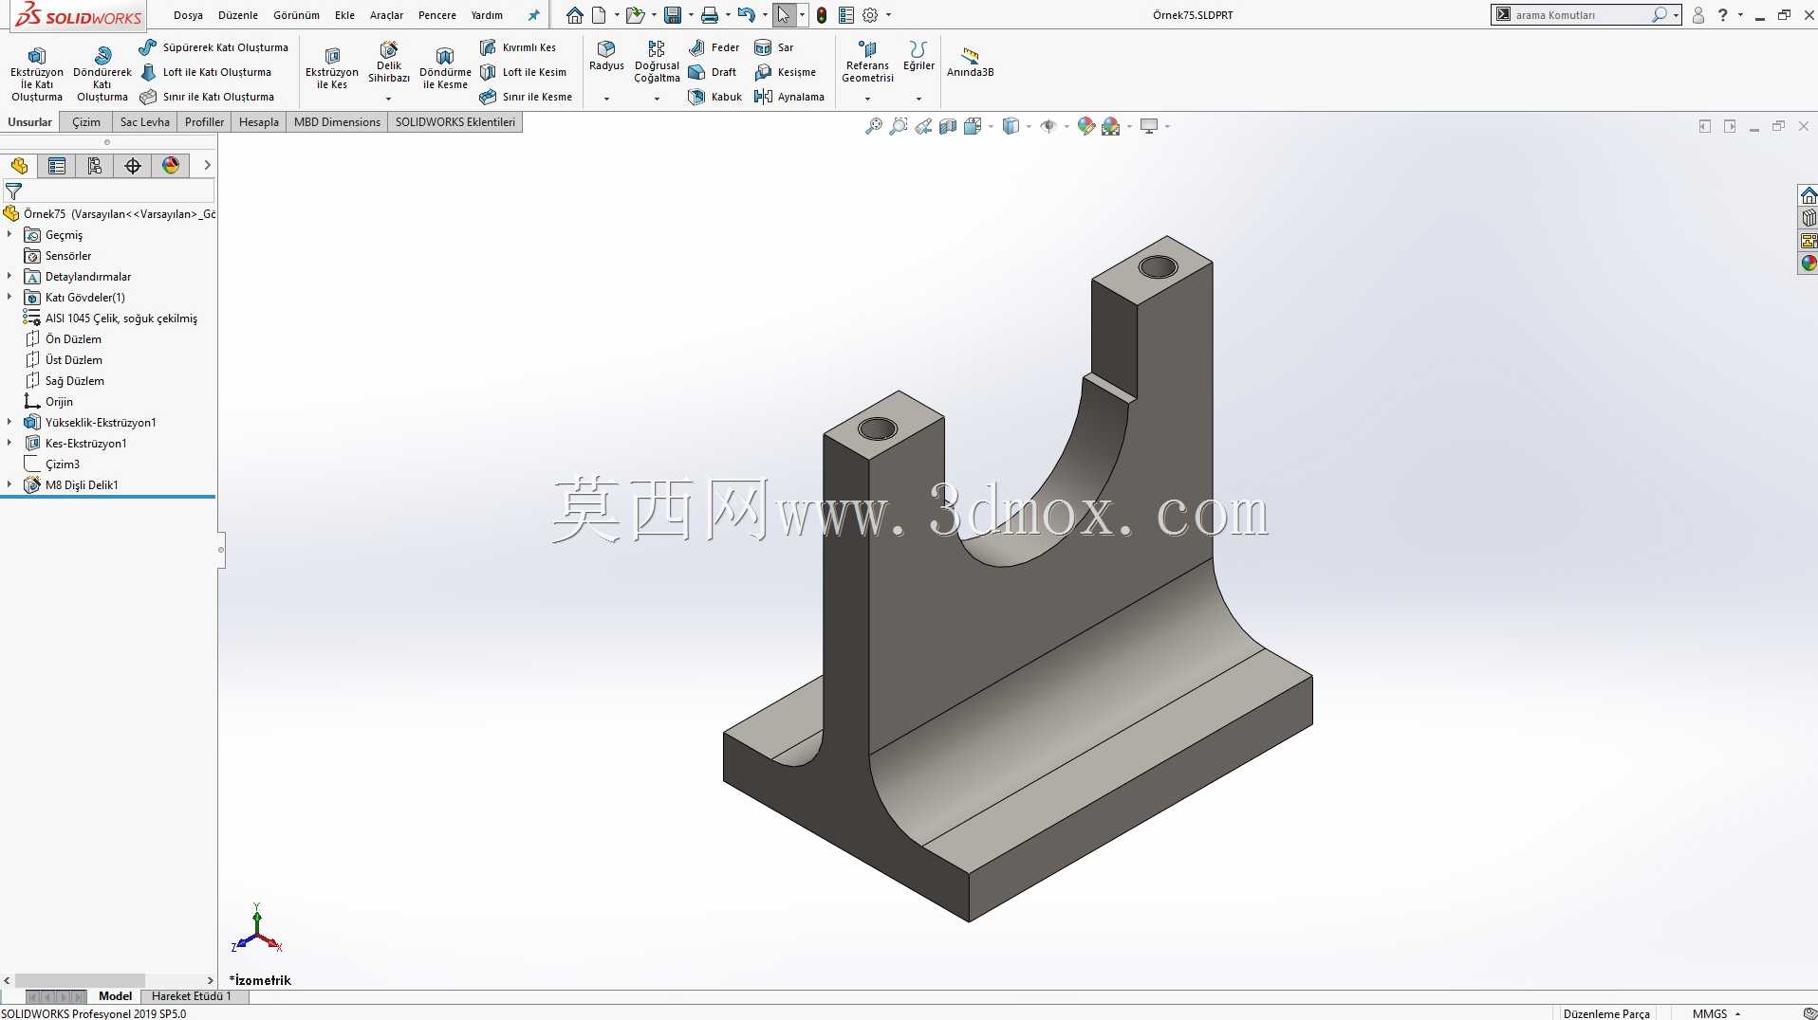
Task: Click the Kesişme intersect tool
Action: [786, 72]
